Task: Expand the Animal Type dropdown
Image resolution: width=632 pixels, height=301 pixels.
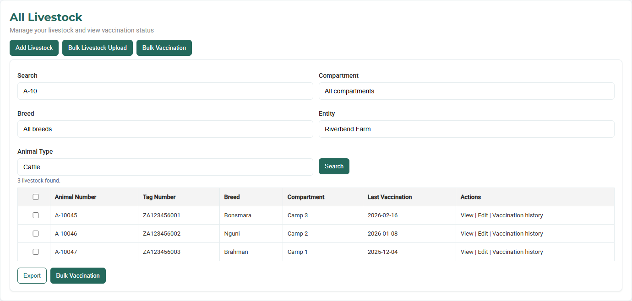Action: point(165,167)
